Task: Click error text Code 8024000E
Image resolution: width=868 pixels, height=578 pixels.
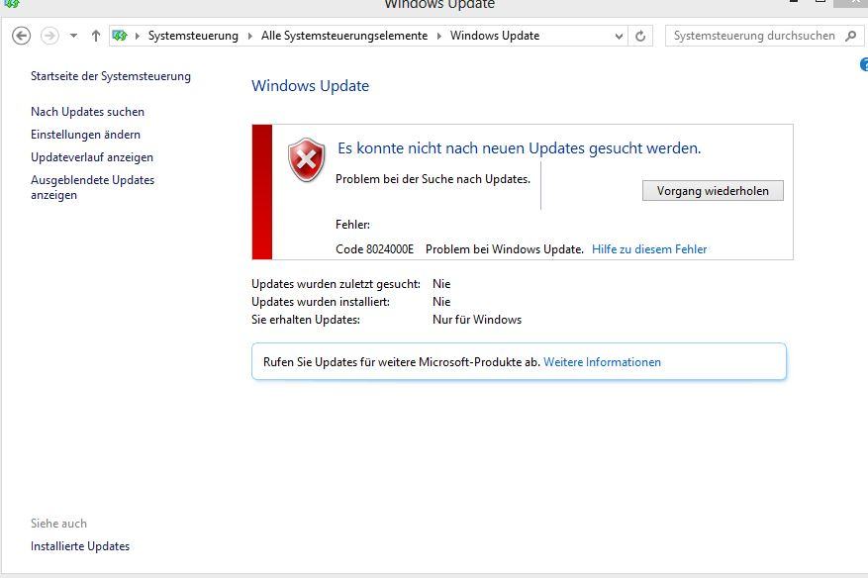Action: (374, 249)
